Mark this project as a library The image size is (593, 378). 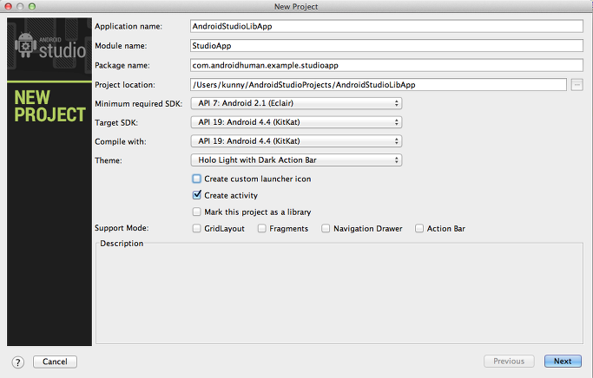pos(197,212)
